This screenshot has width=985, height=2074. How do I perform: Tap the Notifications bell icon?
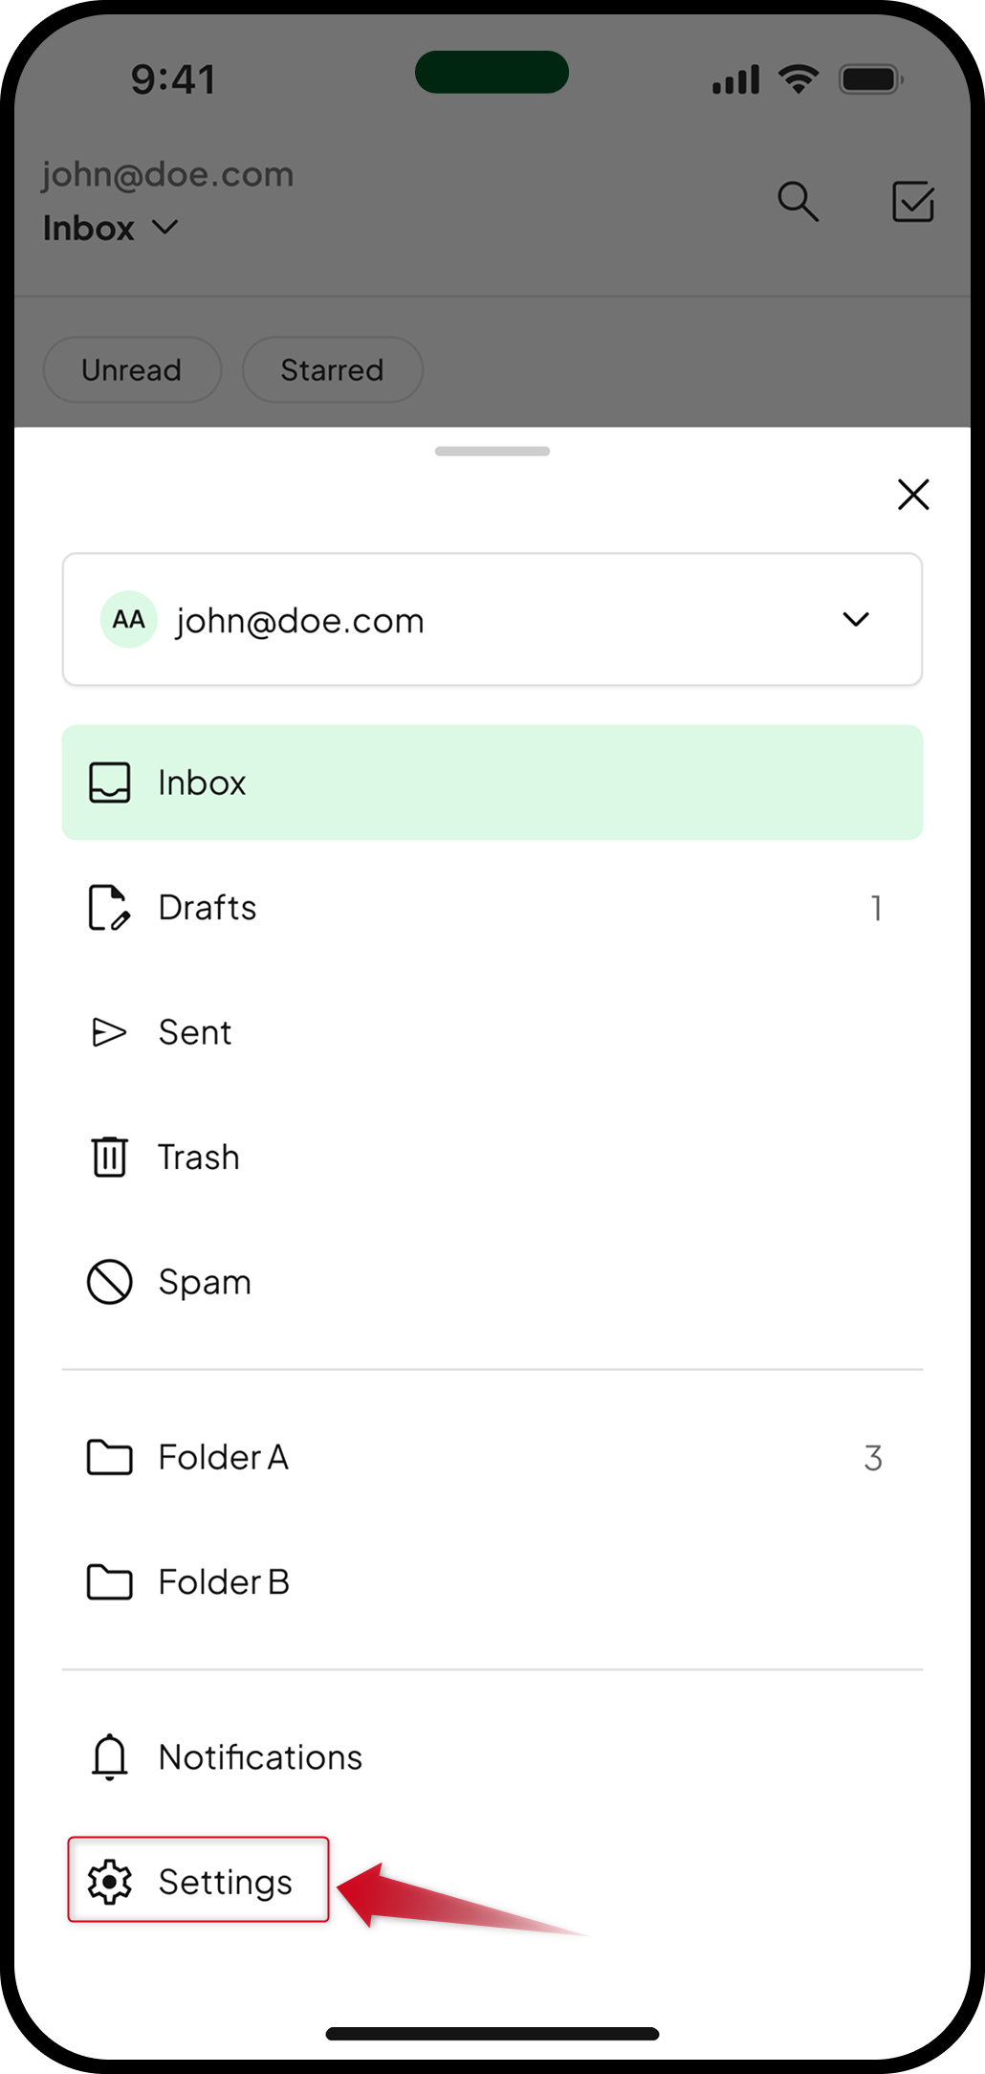(110, 1756)
